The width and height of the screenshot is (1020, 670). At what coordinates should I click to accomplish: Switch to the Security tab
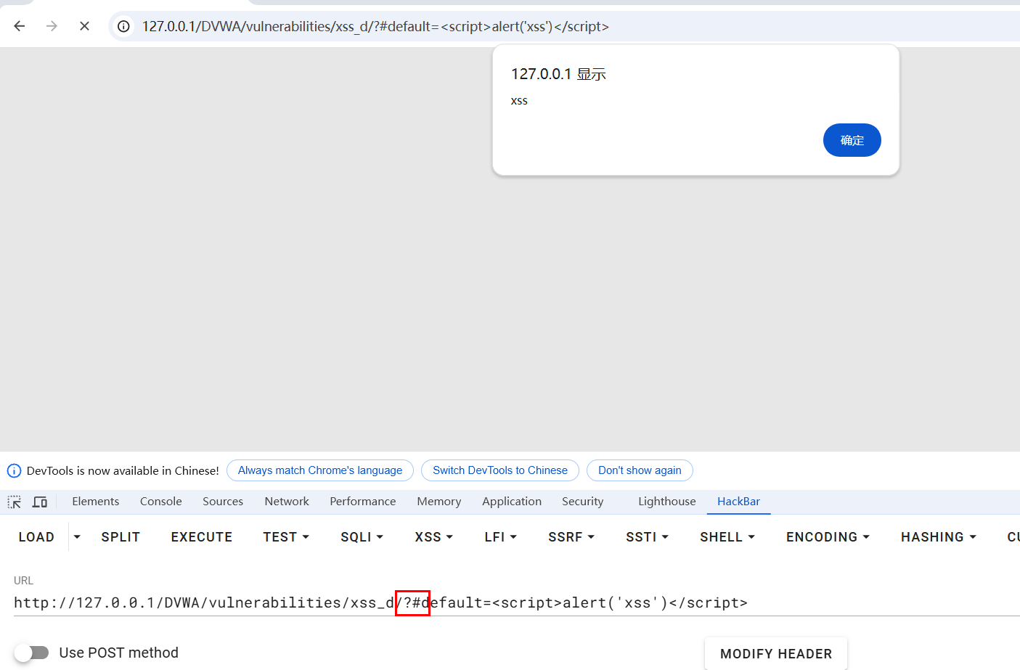pyautogui.click(x=583, y=502)
